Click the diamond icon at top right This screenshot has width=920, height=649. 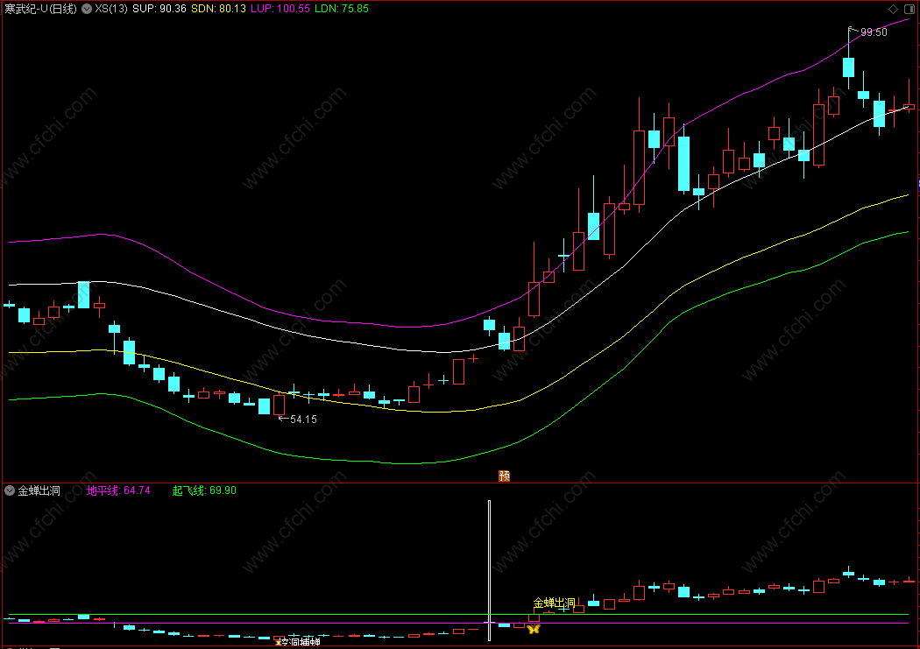893,9
